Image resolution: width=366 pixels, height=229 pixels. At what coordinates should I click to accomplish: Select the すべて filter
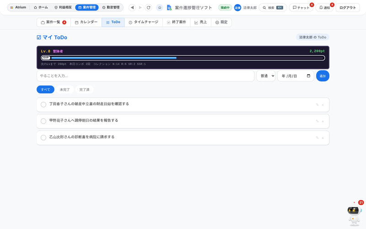(x=45, y=89)
